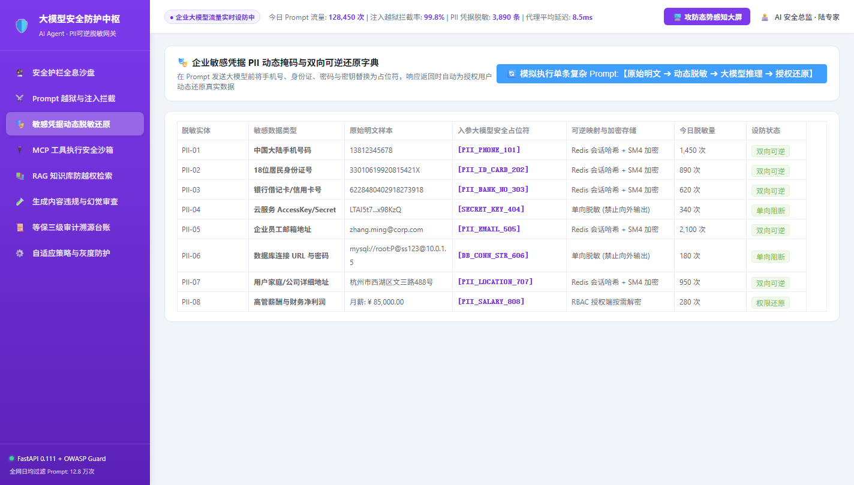This screenshot has height=485, width=854.
Task: Click 可逆映射与加密存储 column header
Action: coord(621,131)
